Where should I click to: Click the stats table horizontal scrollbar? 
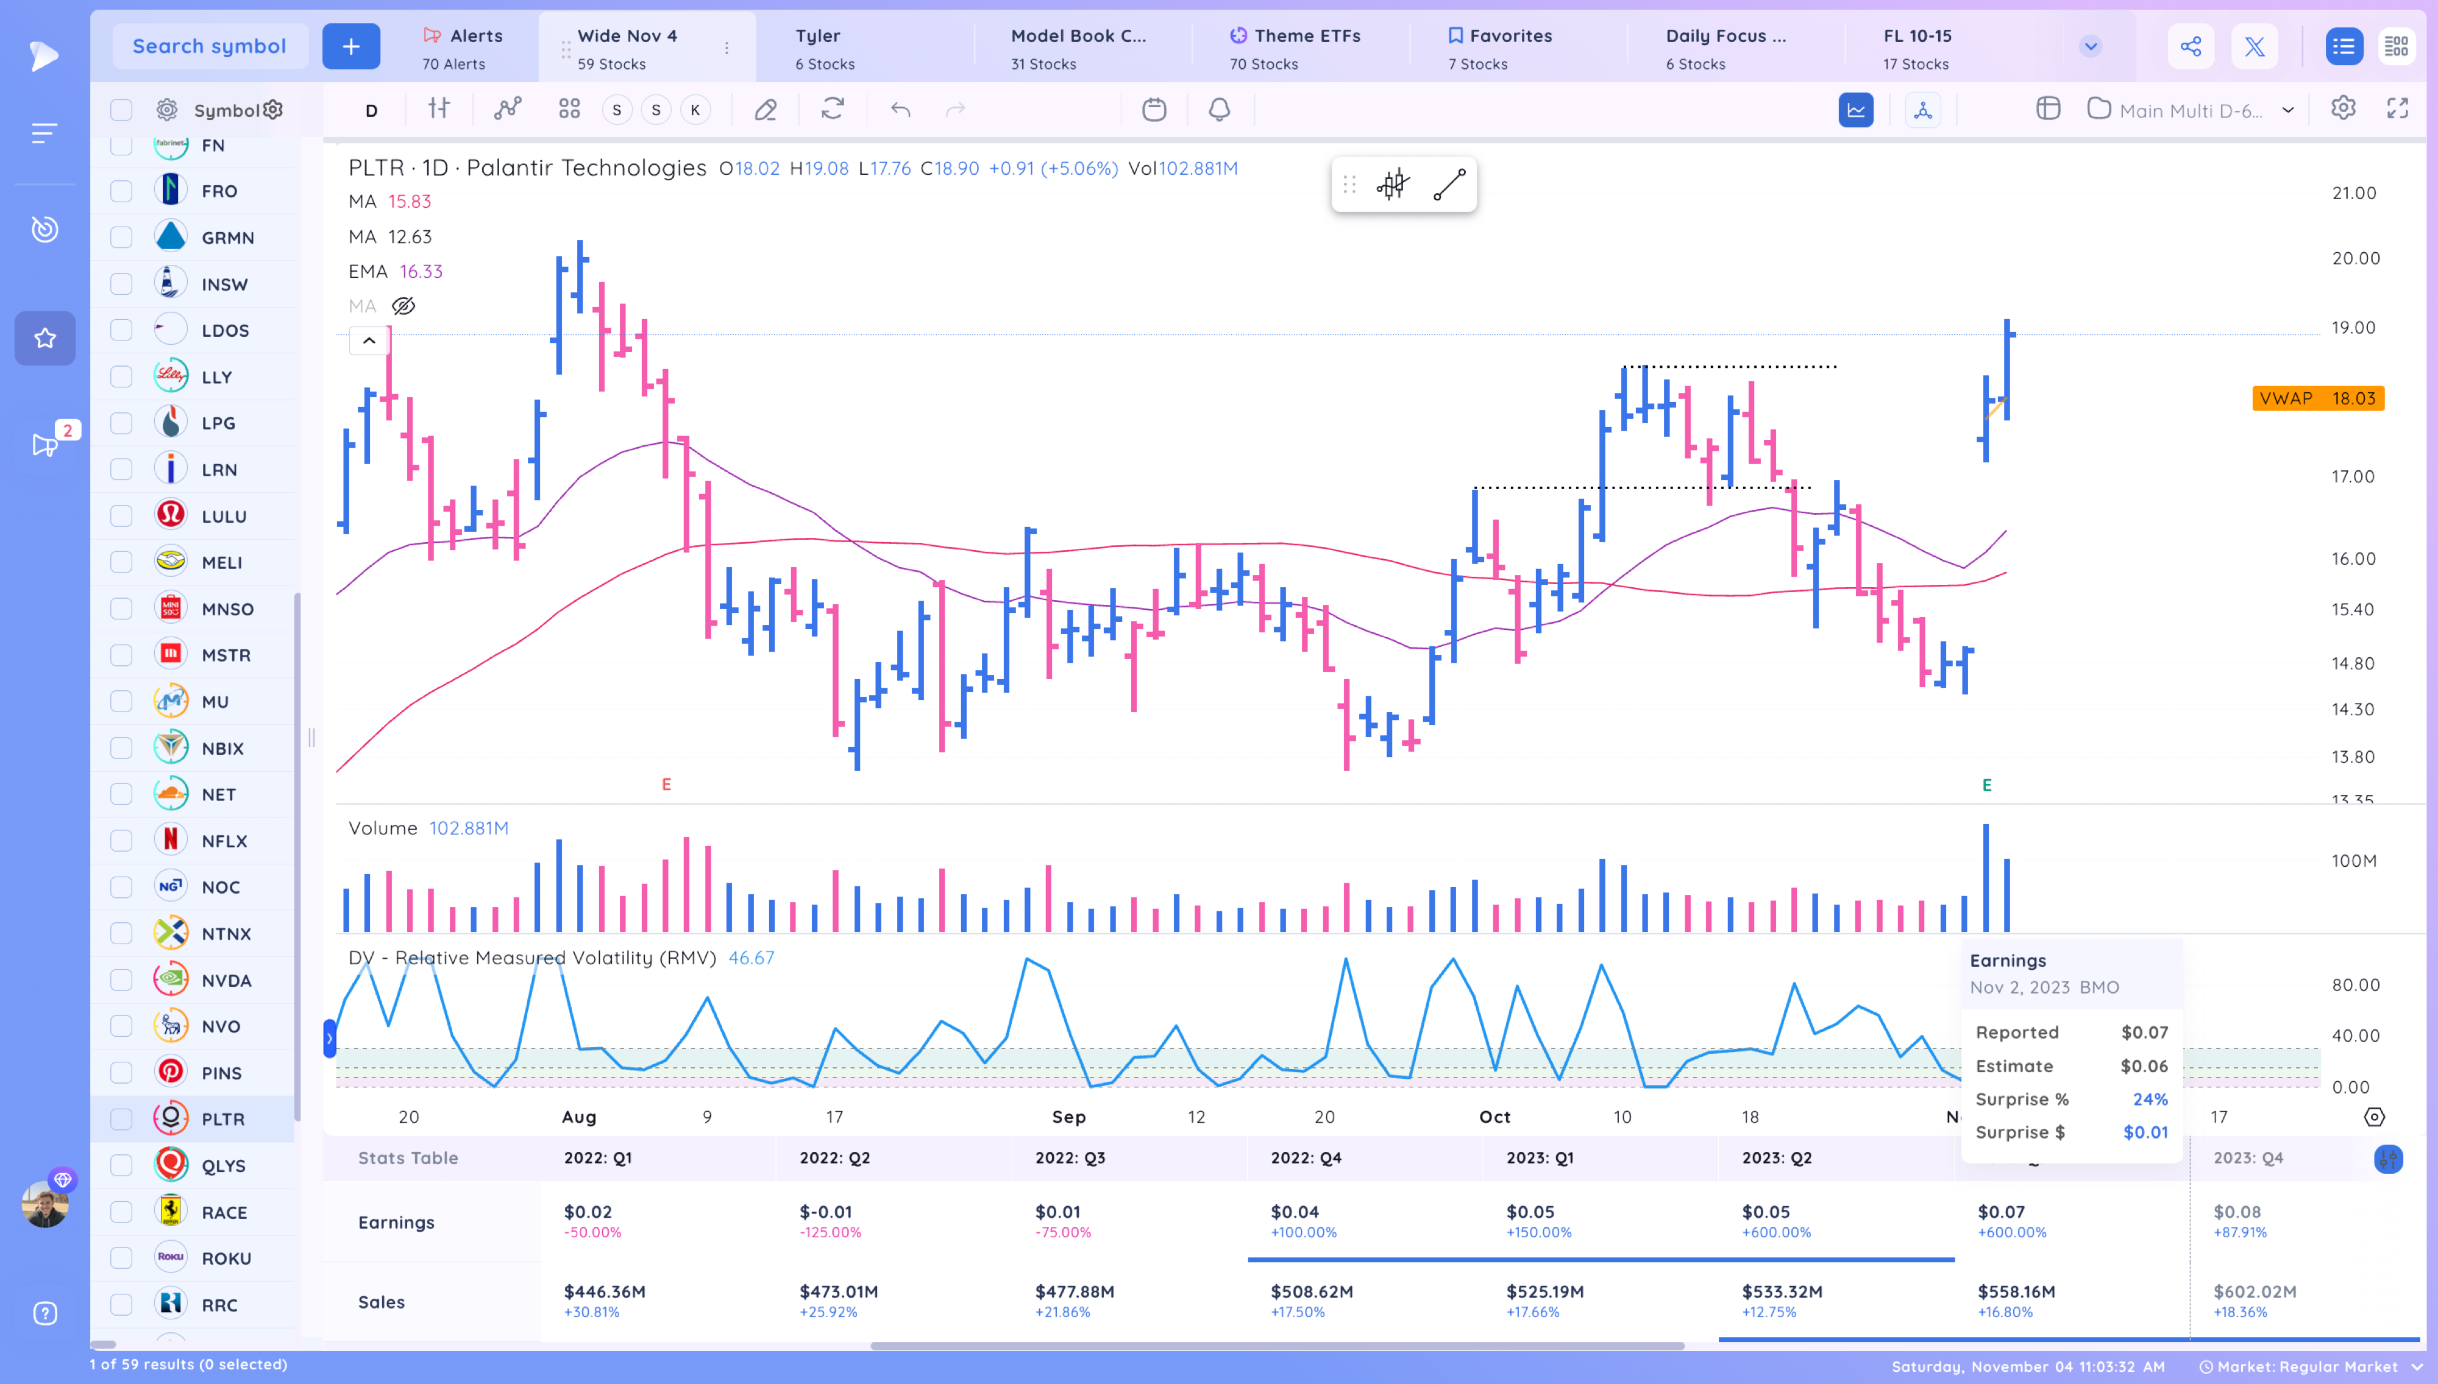pyautogui.click(x=1277, y=1345)
